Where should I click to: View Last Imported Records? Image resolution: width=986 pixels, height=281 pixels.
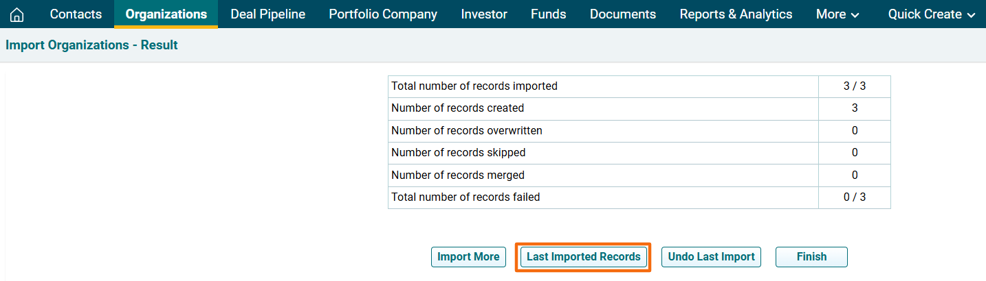[583, 257]
